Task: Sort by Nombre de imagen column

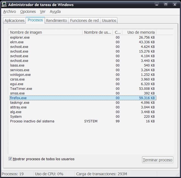Action: [45, 32]
